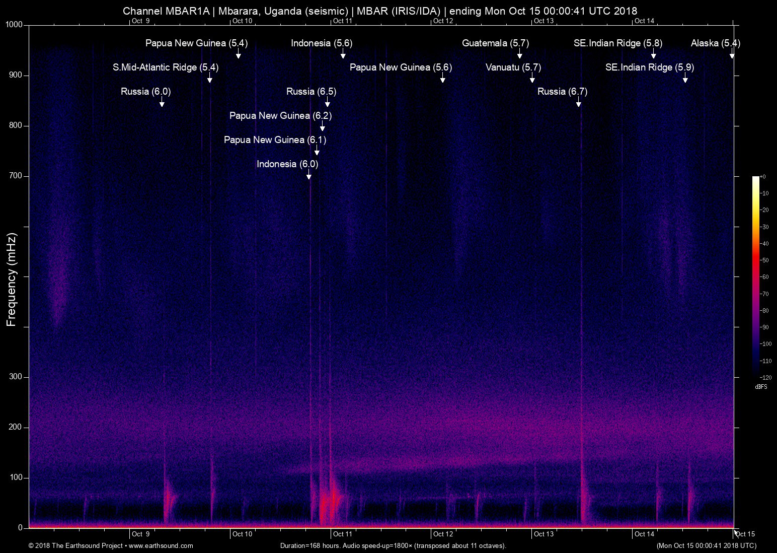Click the Indonesia (5.6) earthquake label
The height and width of the screenshot is (553, 777).
pos(321,43)
